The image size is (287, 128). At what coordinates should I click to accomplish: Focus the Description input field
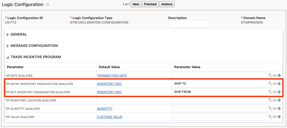pos(189,24)
